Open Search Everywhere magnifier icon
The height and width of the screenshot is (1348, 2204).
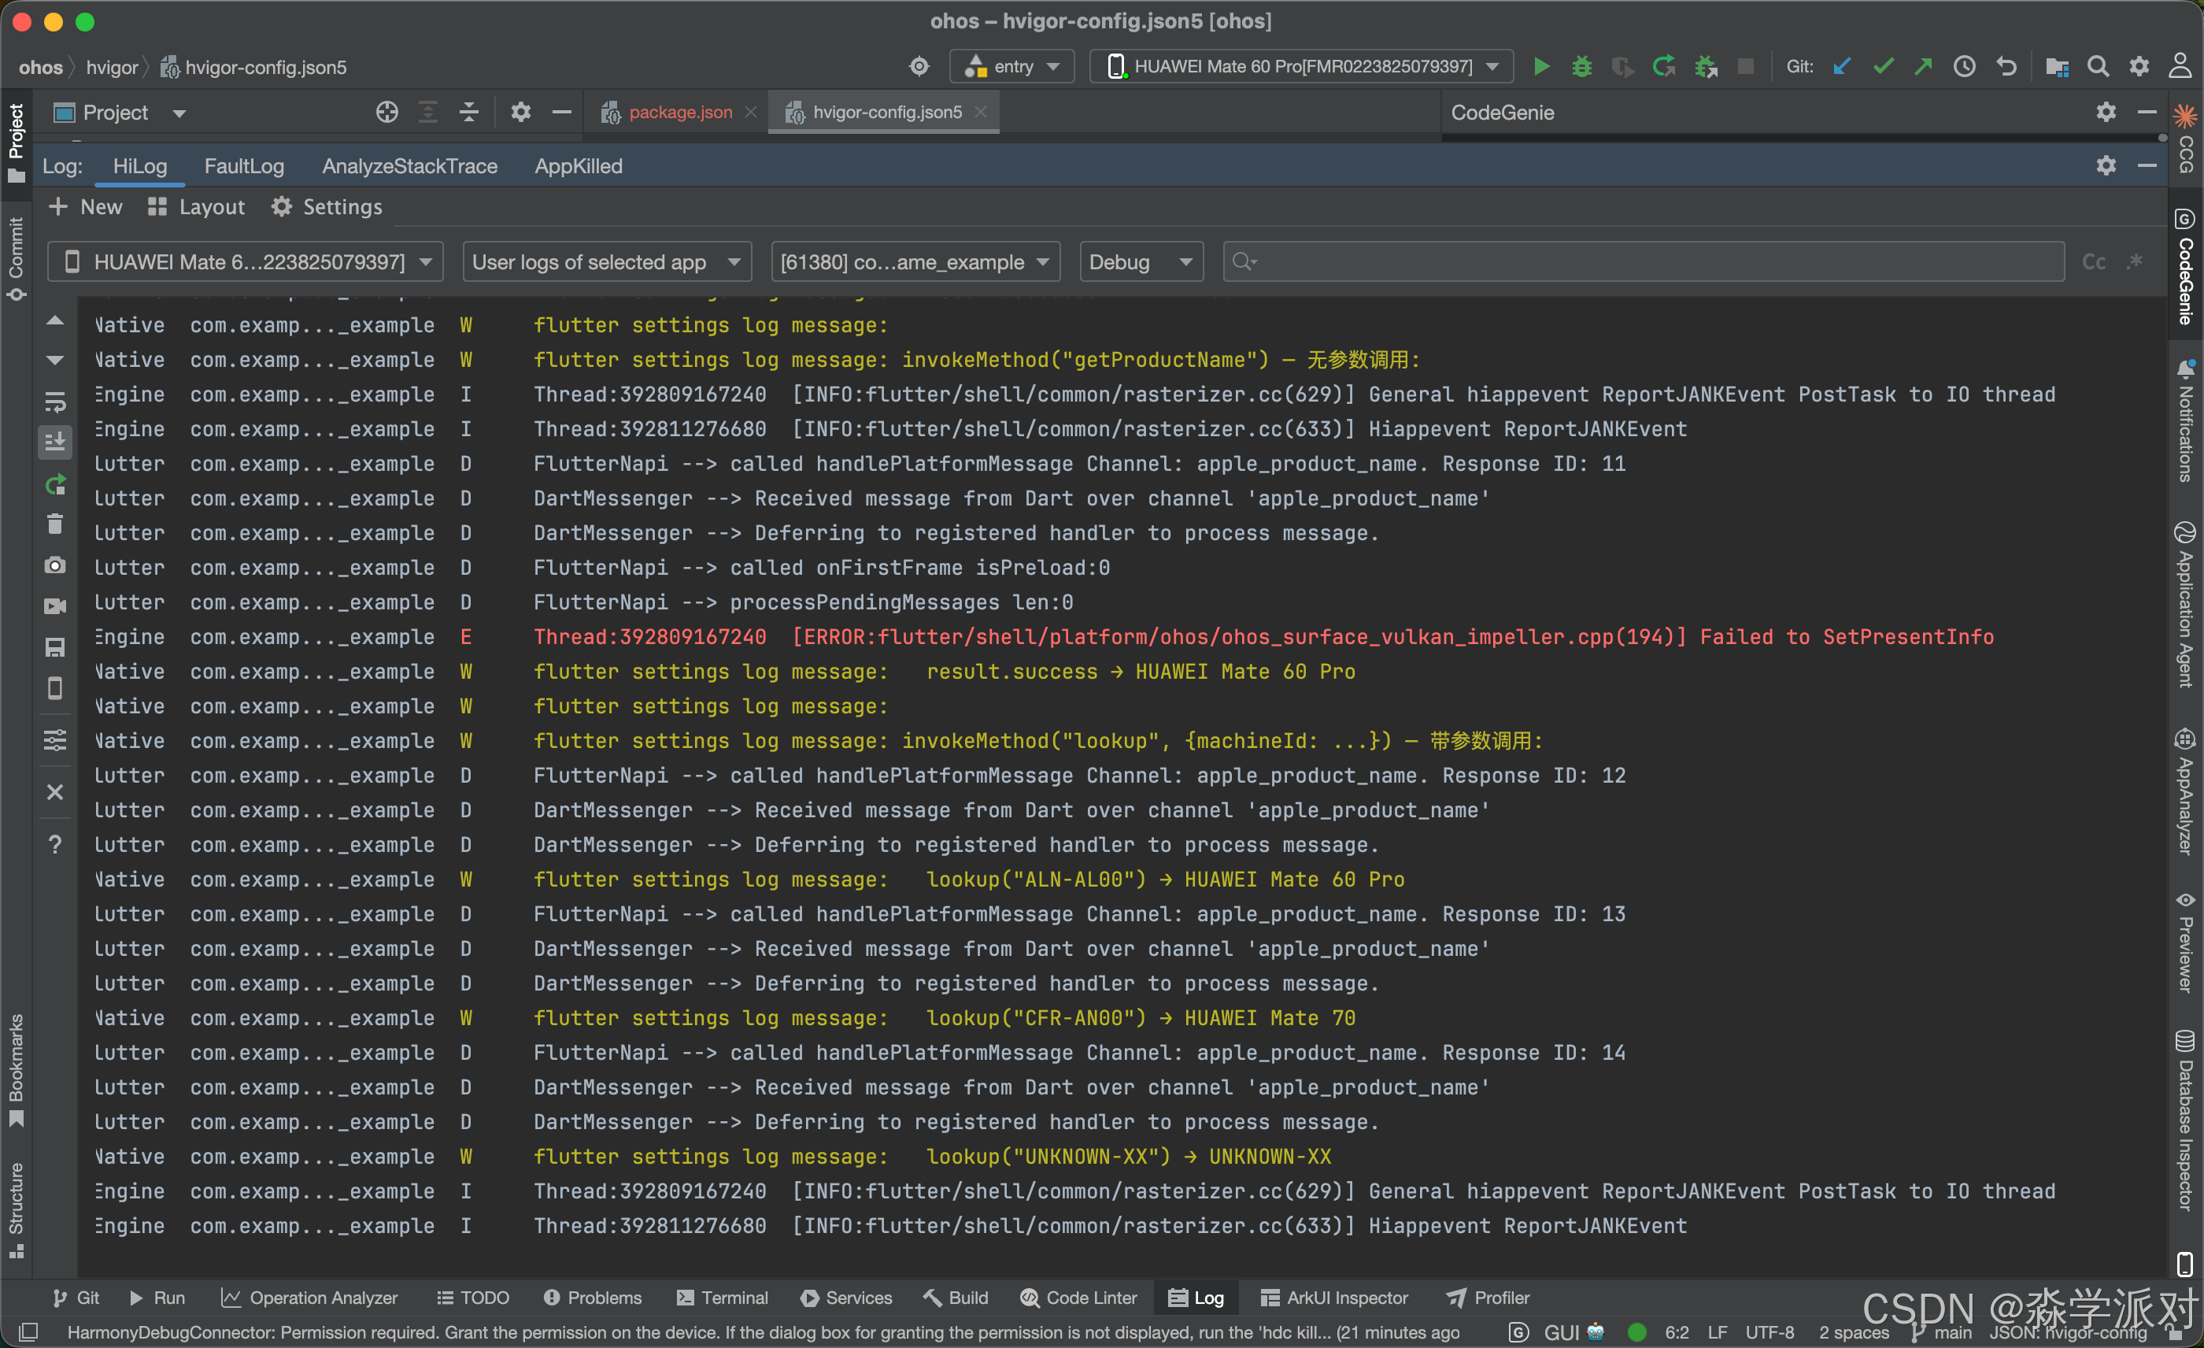pyautogui.click(x=2098, y=67)
